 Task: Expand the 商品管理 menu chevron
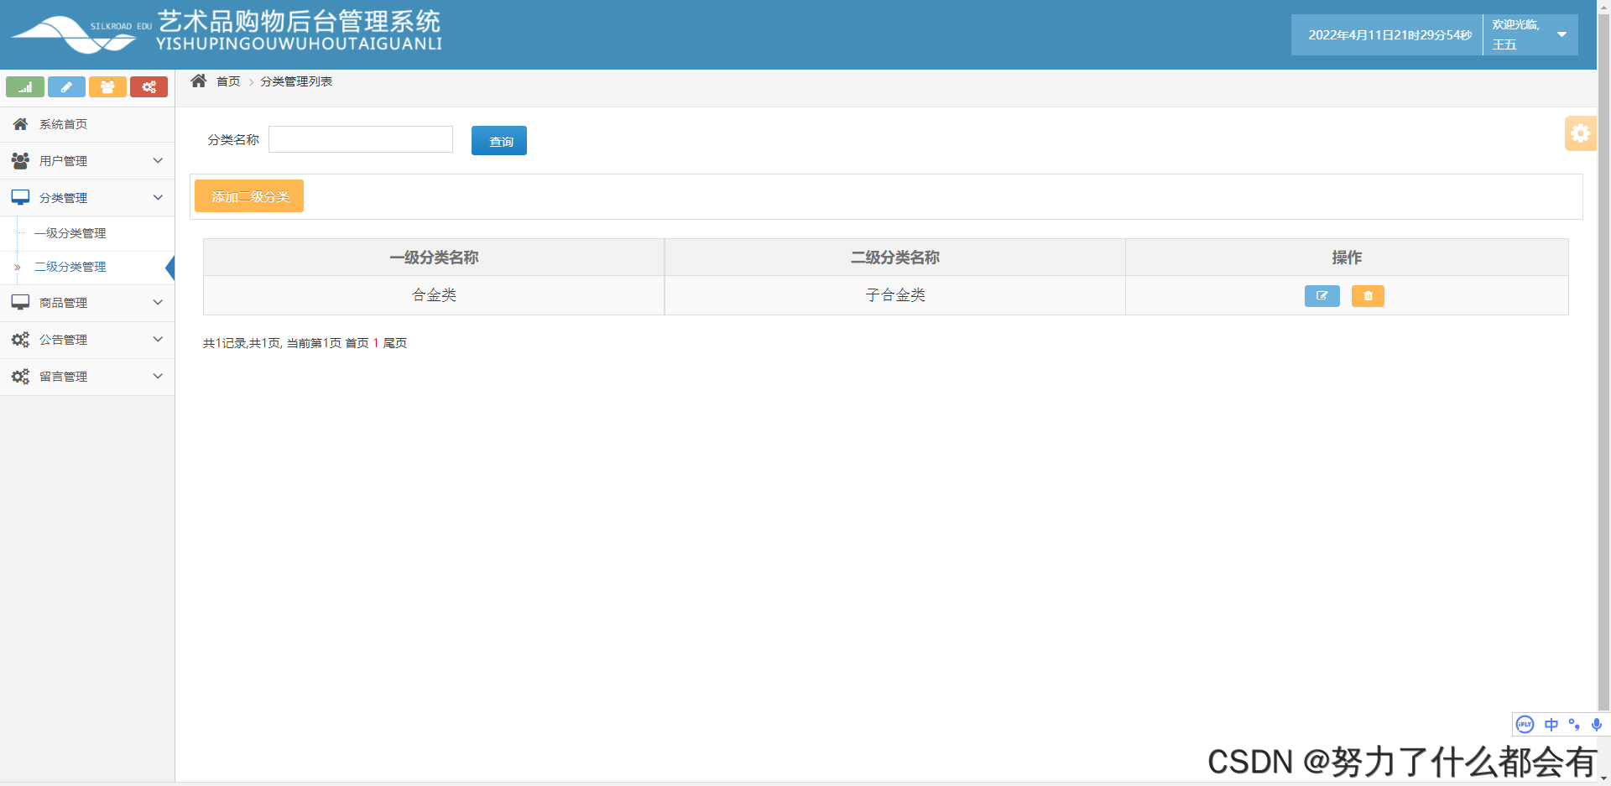(158, 302)
